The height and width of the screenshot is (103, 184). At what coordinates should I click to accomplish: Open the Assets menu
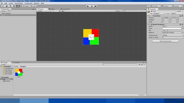coord(11,3)
